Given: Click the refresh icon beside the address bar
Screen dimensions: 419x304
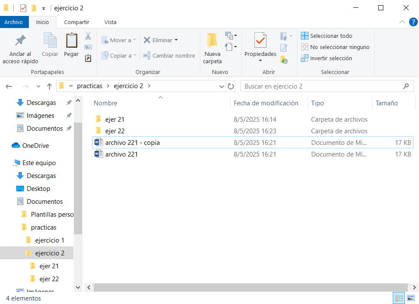Looking at the screenshot, I should 231,86.
